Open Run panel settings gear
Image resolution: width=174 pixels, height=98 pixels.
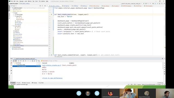pyautogui.click(x=162, y=59)
